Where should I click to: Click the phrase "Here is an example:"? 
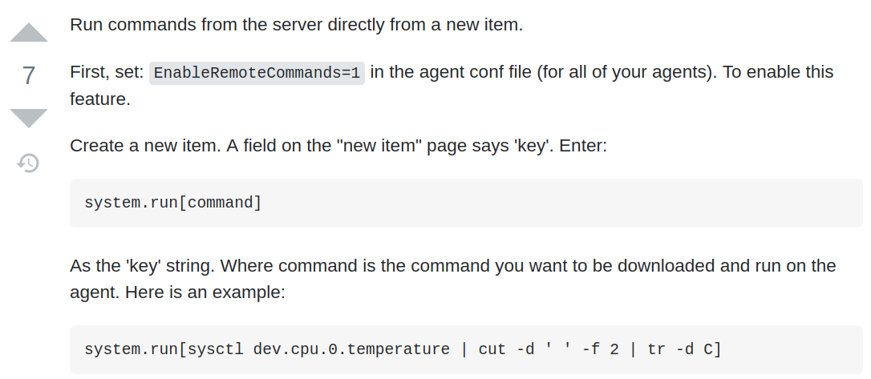point(205,292)
